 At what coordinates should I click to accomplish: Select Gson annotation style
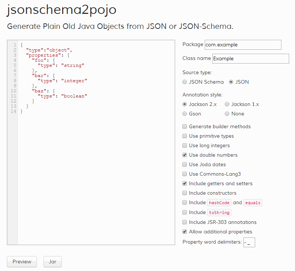click(185, 114)
